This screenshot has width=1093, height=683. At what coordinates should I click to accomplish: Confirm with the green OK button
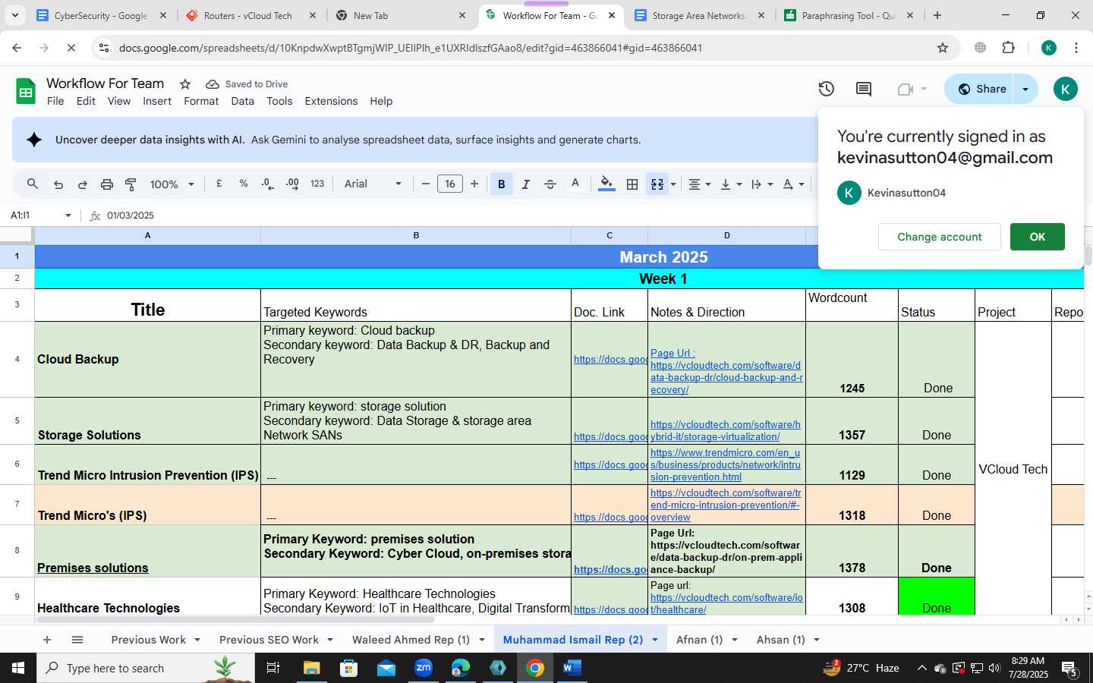click(1037, 237)
